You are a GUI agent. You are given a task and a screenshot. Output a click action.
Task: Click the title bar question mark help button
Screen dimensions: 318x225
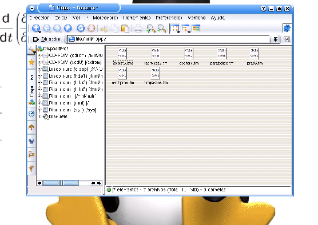[263, 9]
